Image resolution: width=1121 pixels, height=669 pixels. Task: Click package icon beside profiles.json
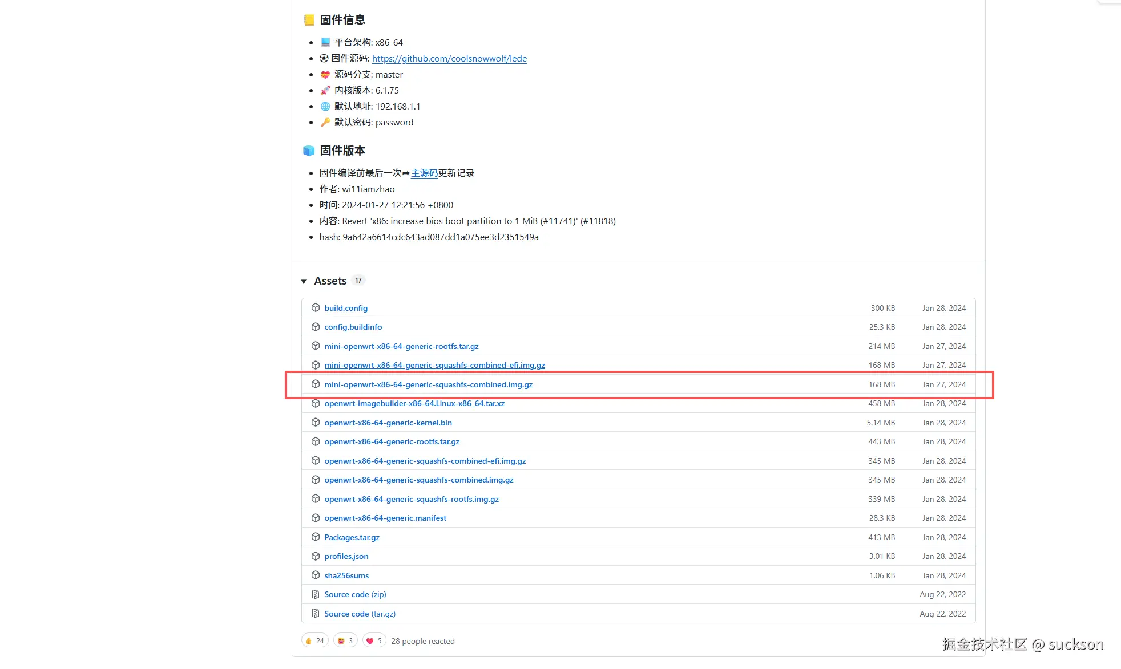(x=315, y=556)
